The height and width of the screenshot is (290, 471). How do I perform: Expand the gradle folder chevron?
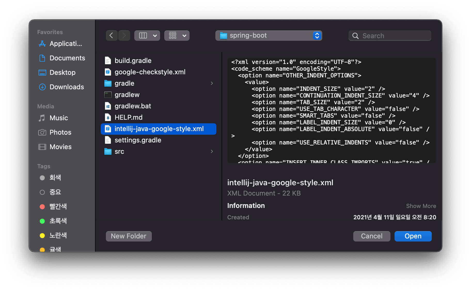coord(212,83)
